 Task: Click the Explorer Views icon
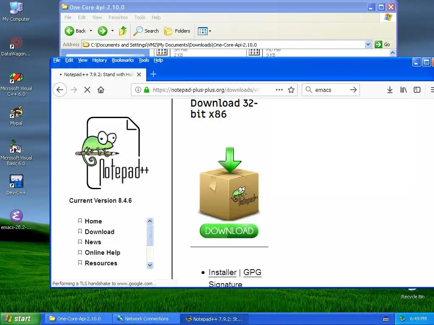point(203,31)
